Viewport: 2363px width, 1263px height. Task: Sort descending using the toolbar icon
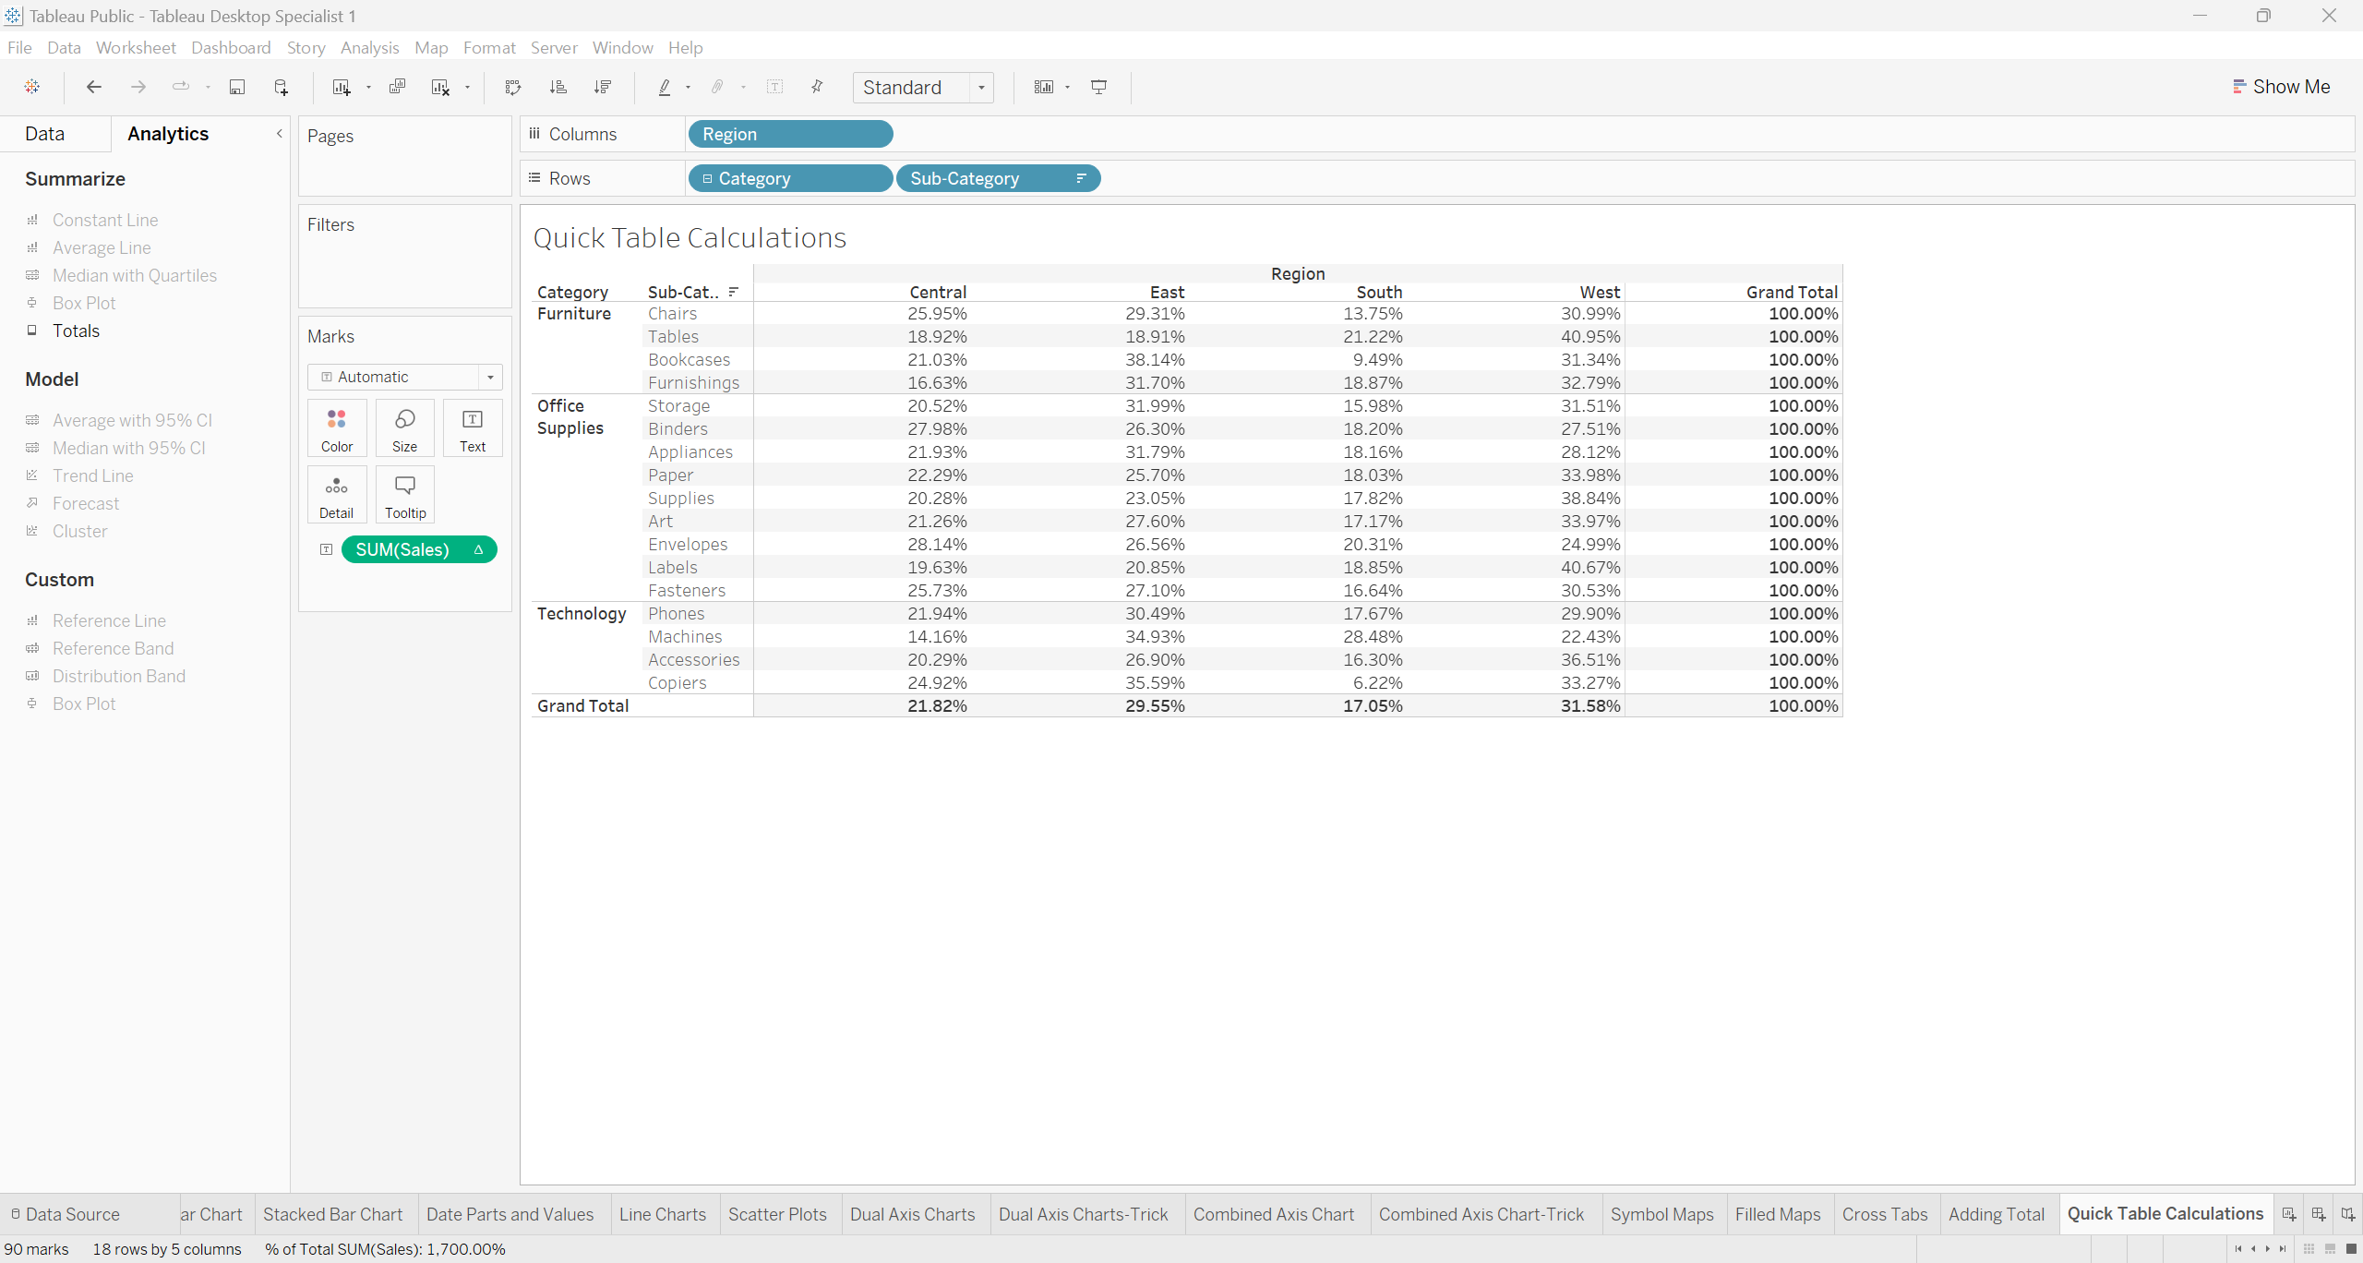pos(603,87)
